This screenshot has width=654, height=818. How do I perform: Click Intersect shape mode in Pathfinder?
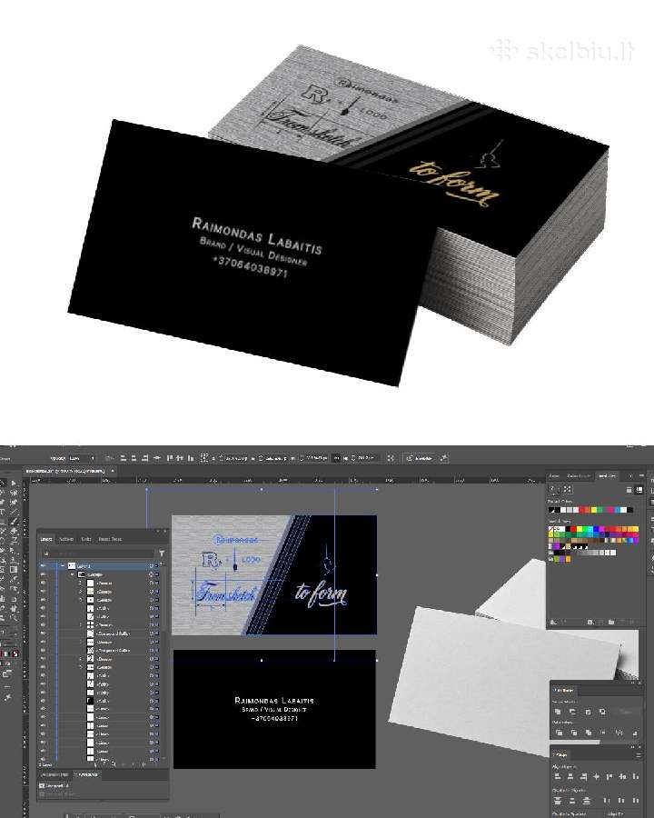(588, 712)
